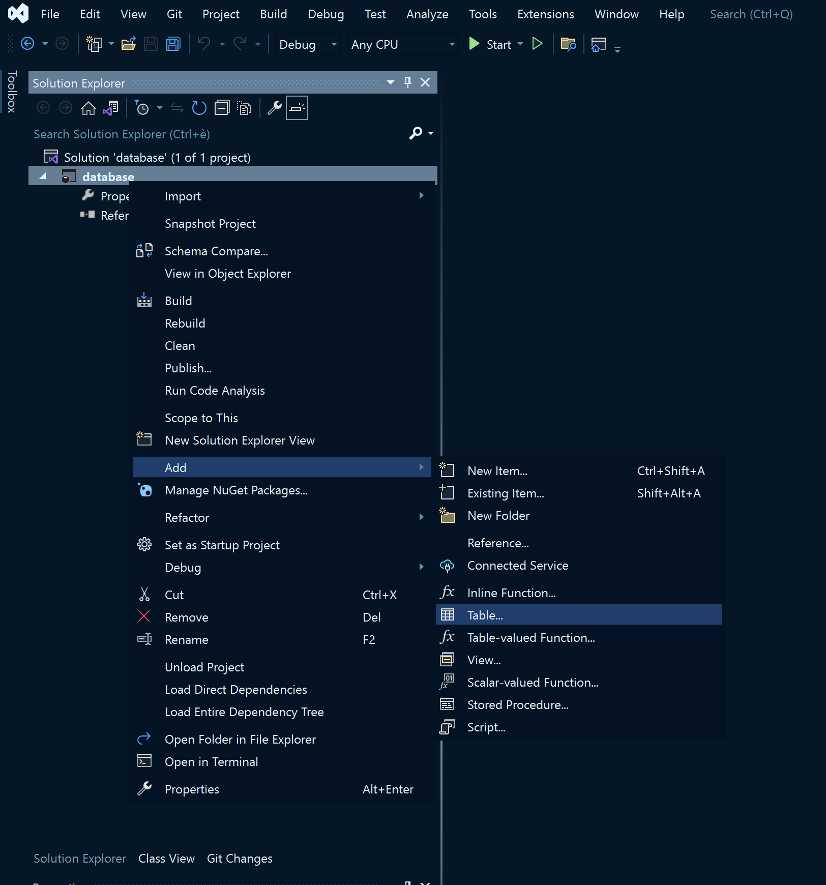The width and height of the screenshot is (826, 885).
Task: Toggle Preview Selected Items button
Action: tap(297, 108)
